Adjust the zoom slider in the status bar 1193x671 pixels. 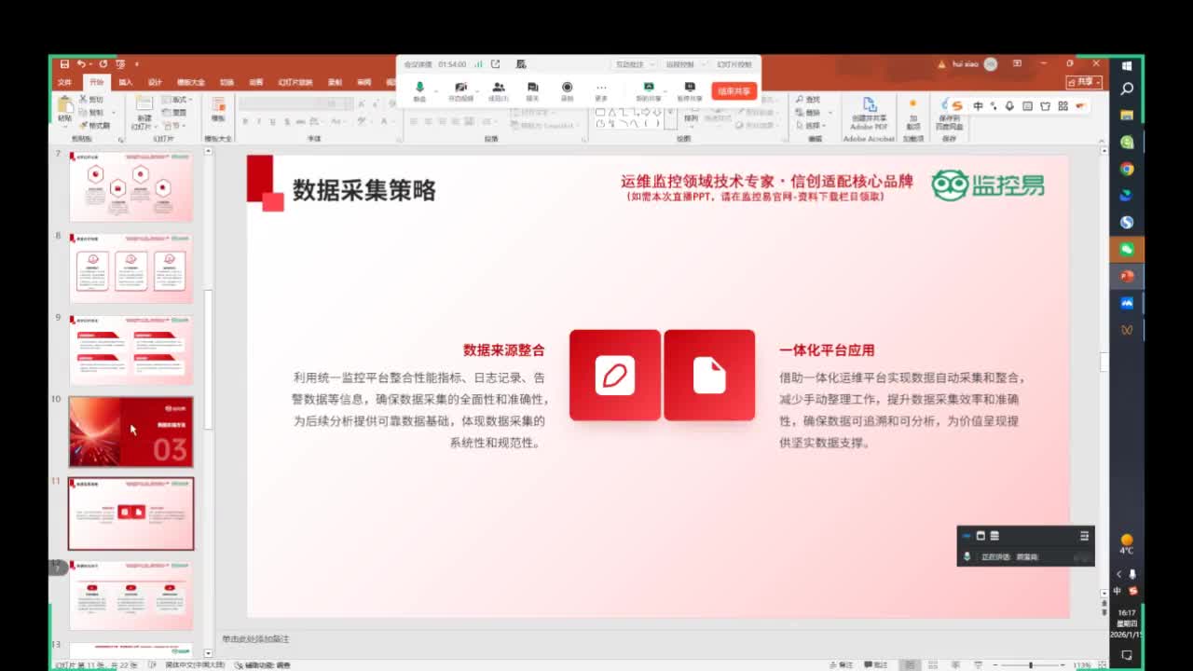tap(1030, 665)
